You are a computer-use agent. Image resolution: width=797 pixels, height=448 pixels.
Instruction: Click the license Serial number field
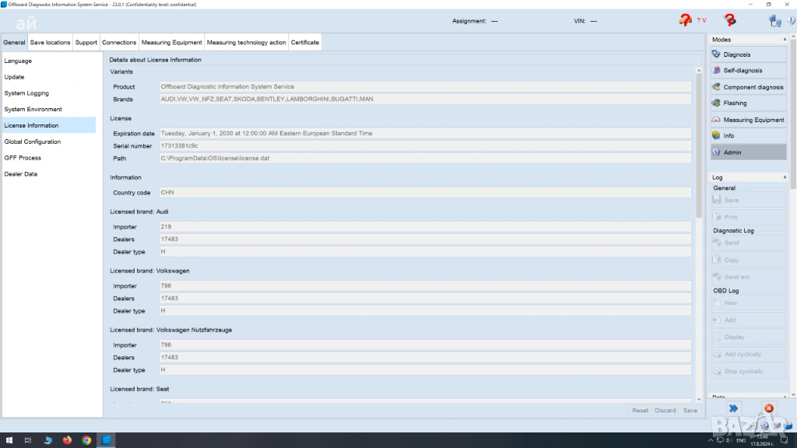click(425, 145)
